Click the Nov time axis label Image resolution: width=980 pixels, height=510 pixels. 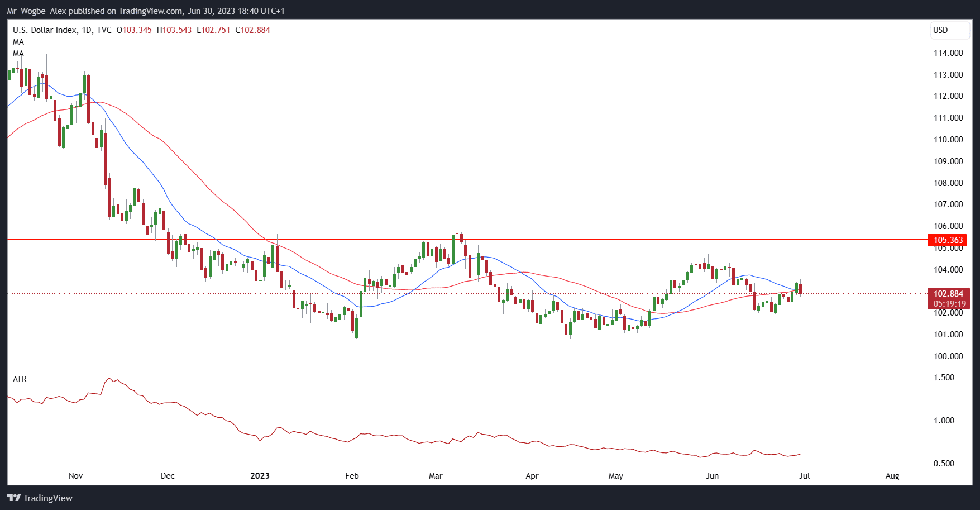tap(75, 476)
